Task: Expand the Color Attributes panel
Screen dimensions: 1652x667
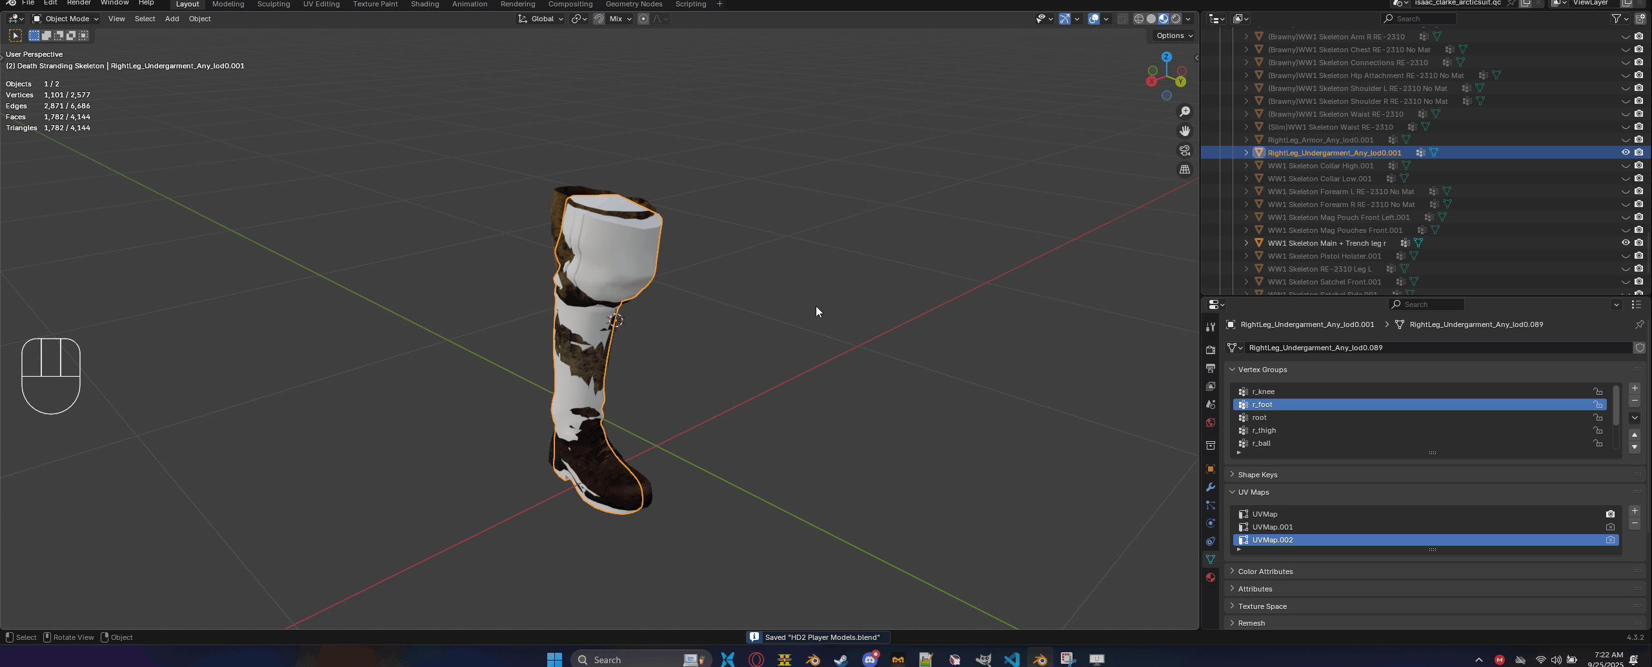Action: click(x=1265, y=572)
